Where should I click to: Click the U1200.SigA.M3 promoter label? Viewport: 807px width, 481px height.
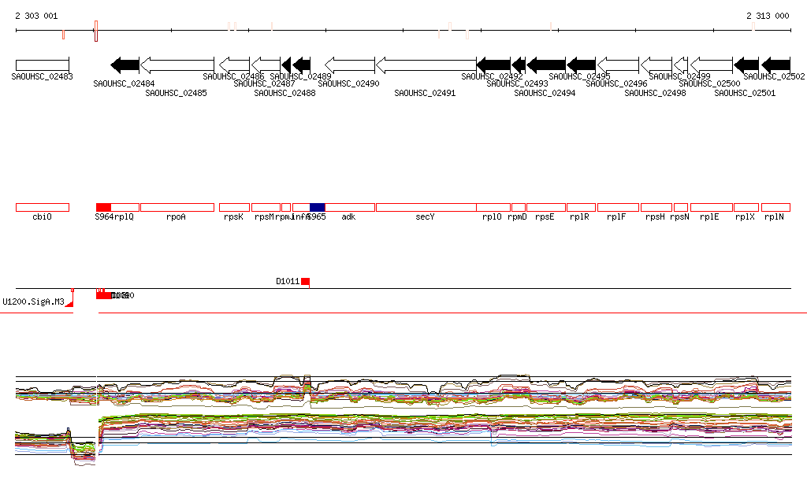tap(33, 302)
